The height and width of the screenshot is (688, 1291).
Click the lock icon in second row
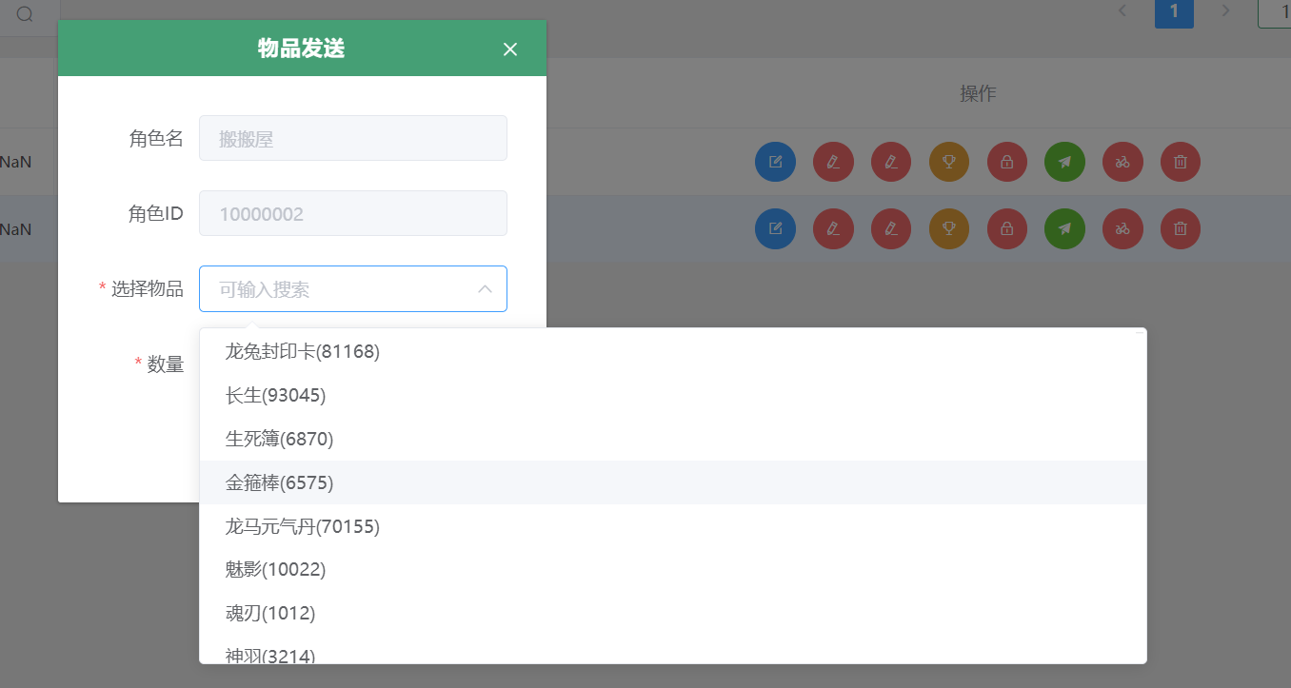tap(1006, 228)
